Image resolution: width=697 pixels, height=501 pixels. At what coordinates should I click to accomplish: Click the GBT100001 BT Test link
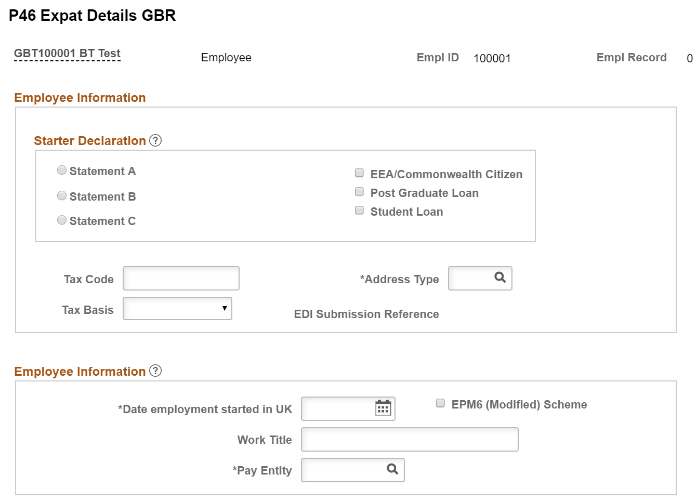(67, 54)
